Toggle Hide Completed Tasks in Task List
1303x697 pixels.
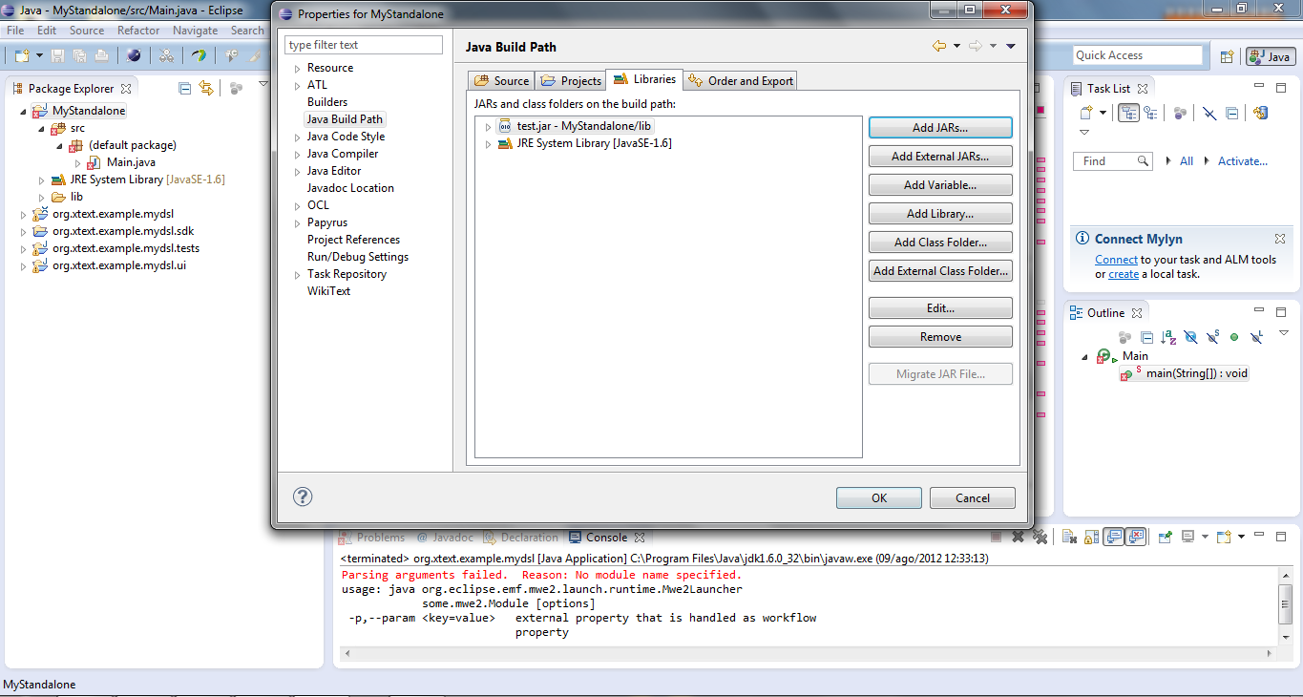(x=1209, y=113)
